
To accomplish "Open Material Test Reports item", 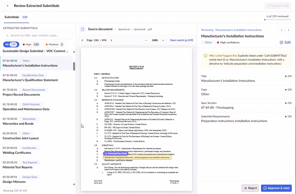I will tap(36, 164).
